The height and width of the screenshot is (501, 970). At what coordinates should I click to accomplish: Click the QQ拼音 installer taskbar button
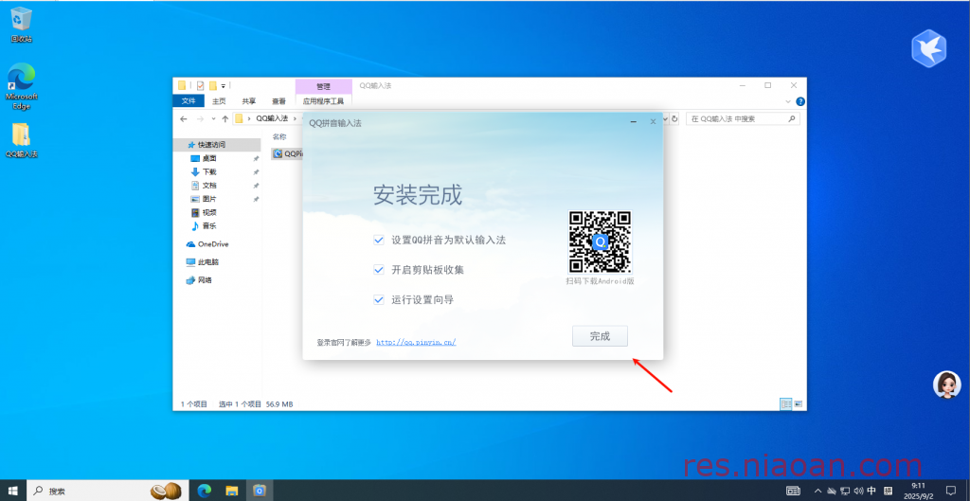tap(260, 492)
